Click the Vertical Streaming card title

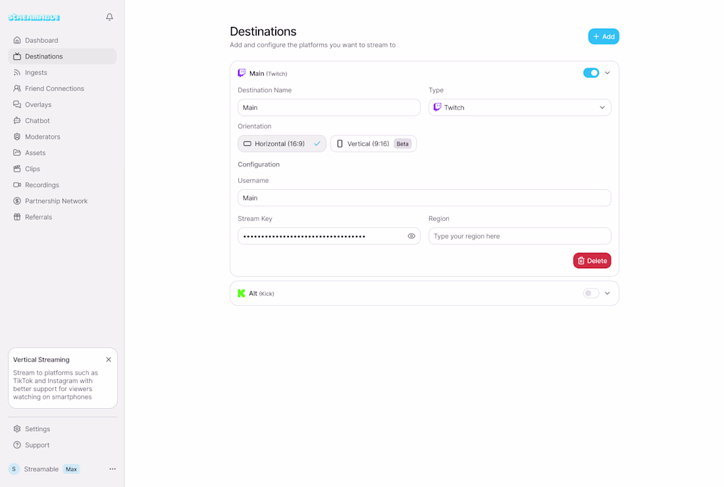41,359
